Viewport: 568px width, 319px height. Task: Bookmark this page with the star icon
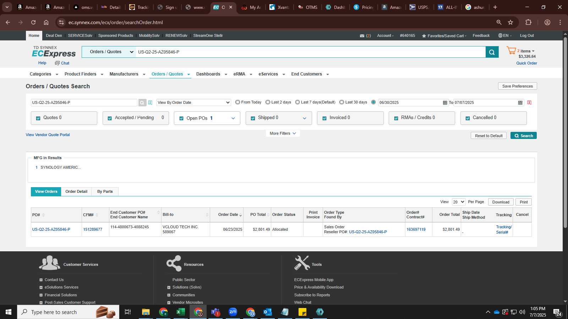pyautogui.click(x=510, y=22)
